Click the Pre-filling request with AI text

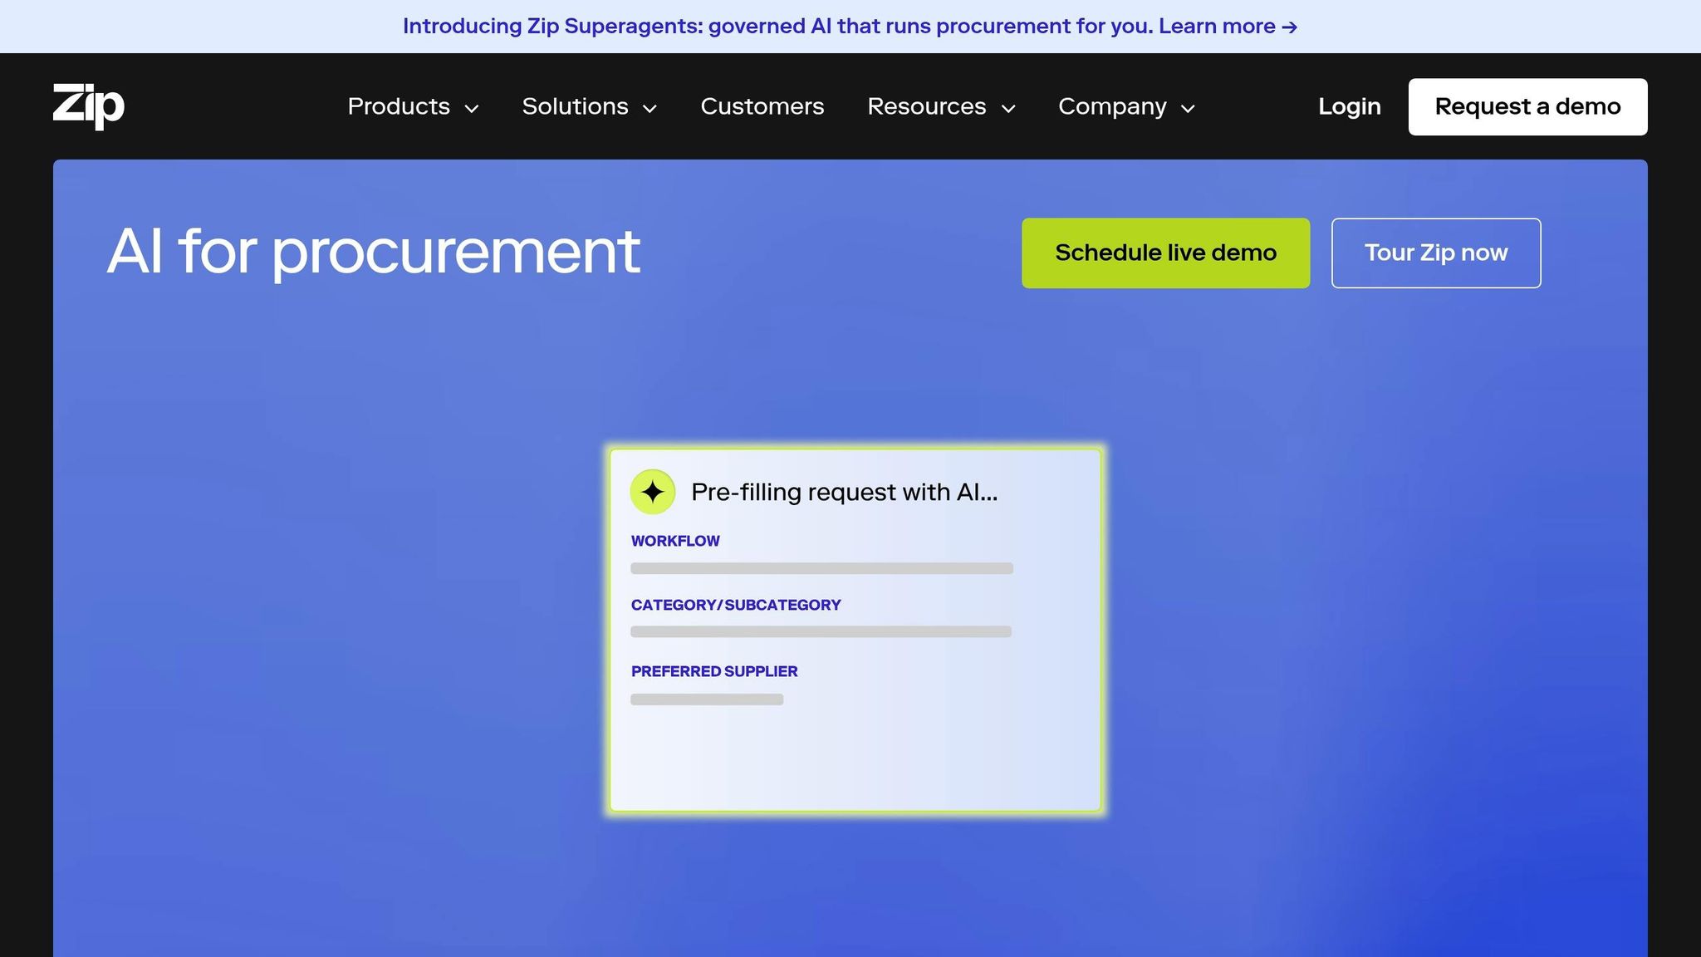click(845, 492)
